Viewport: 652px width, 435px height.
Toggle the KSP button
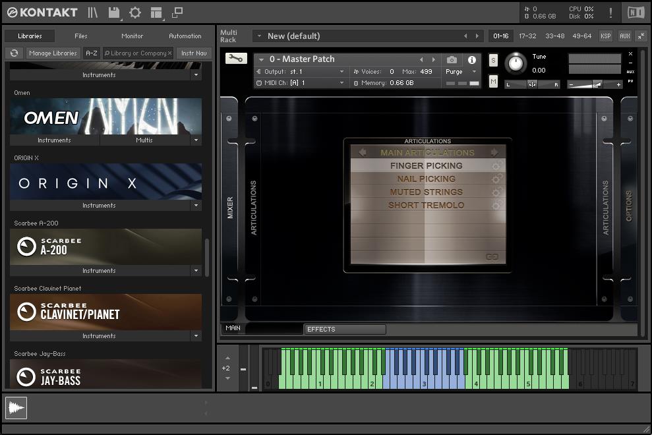pyautogui.click(x=605, y=36)
